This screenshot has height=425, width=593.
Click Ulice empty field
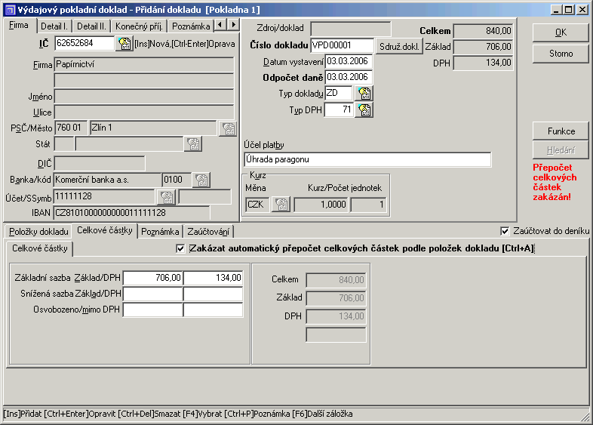pyautogui.click(x=144, y=112)
